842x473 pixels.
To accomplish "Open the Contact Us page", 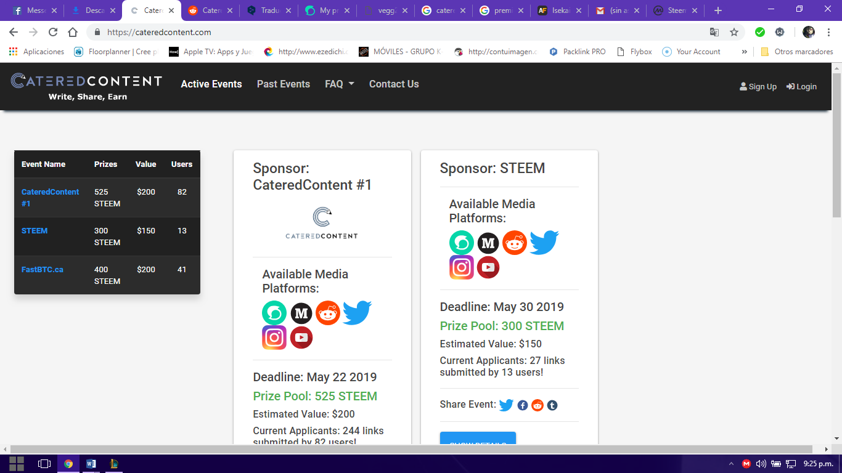I will (394, 84).
